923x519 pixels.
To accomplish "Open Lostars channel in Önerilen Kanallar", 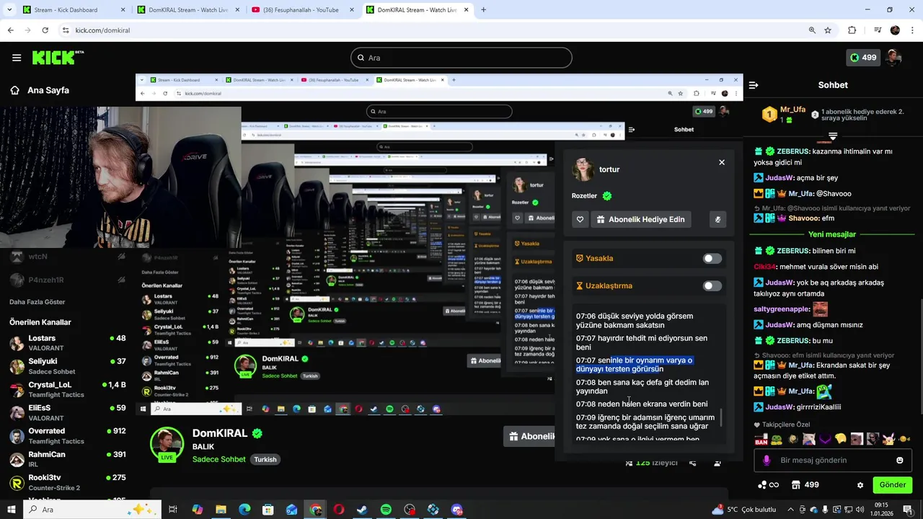I will 68,343.
